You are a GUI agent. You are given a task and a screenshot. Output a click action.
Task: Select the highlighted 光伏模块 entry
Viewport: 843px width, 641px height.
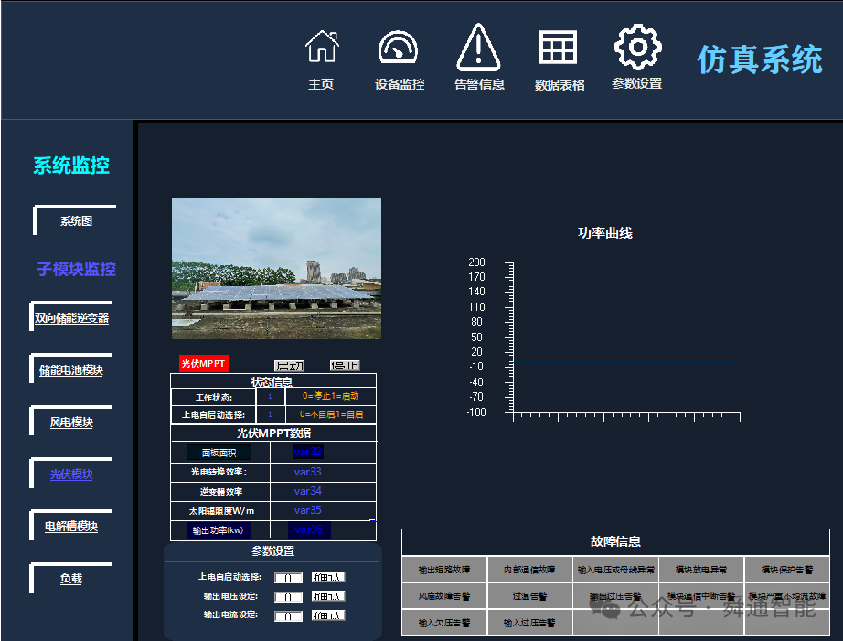click(72, 475)
